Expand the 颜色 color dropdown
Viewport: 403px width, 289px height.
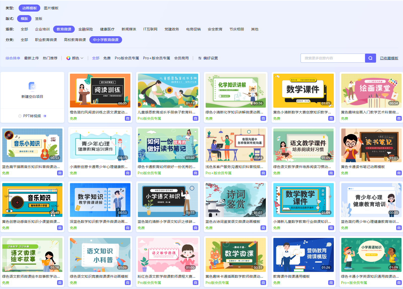[x=75, y=58]
